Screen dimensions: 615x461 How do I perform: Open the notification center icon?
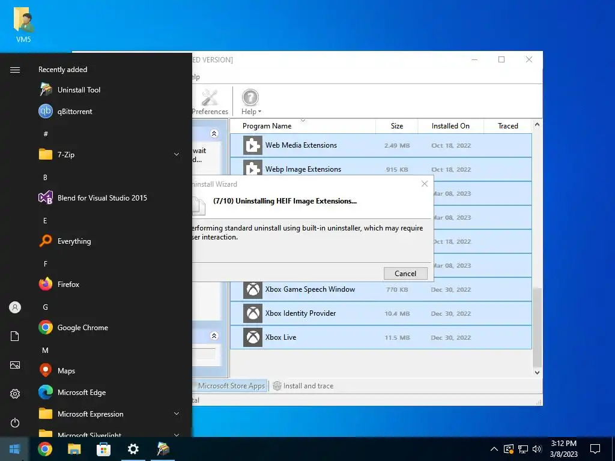(x=595, y=449)
